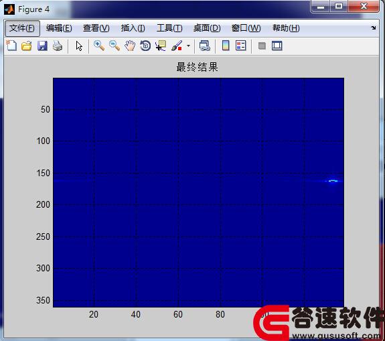385x341 pixels.
Task: Click the y-axis label 250
Action: click(43, 236)
